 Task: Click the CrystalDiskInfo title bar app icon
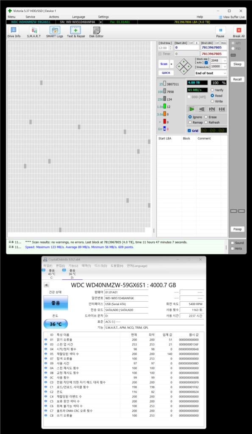[x=45, y=259]
